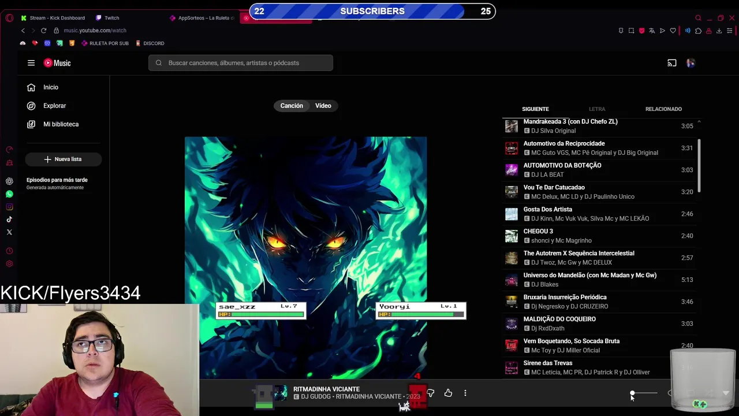This screenshot has height=416, width=739.
Task: Adjust the volume slider in player bar
Action: [x=644, y=393]
